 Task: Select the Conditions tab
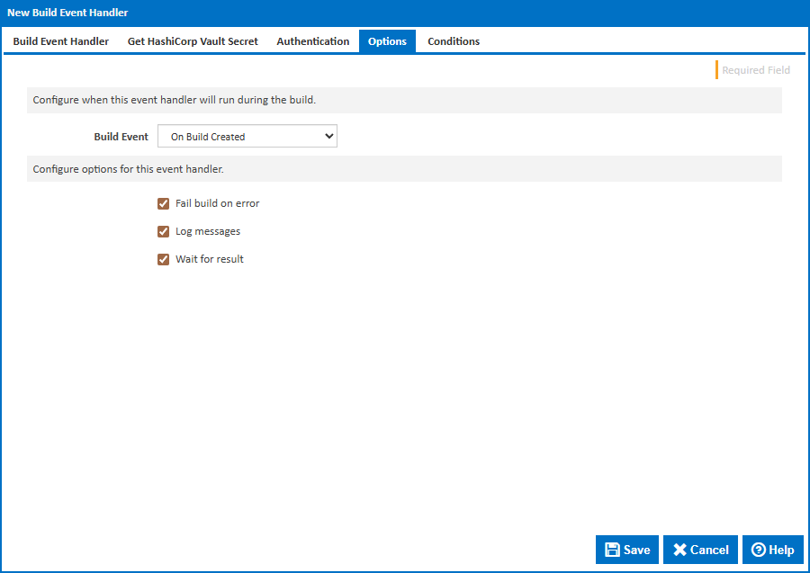[x=454, y=41]
